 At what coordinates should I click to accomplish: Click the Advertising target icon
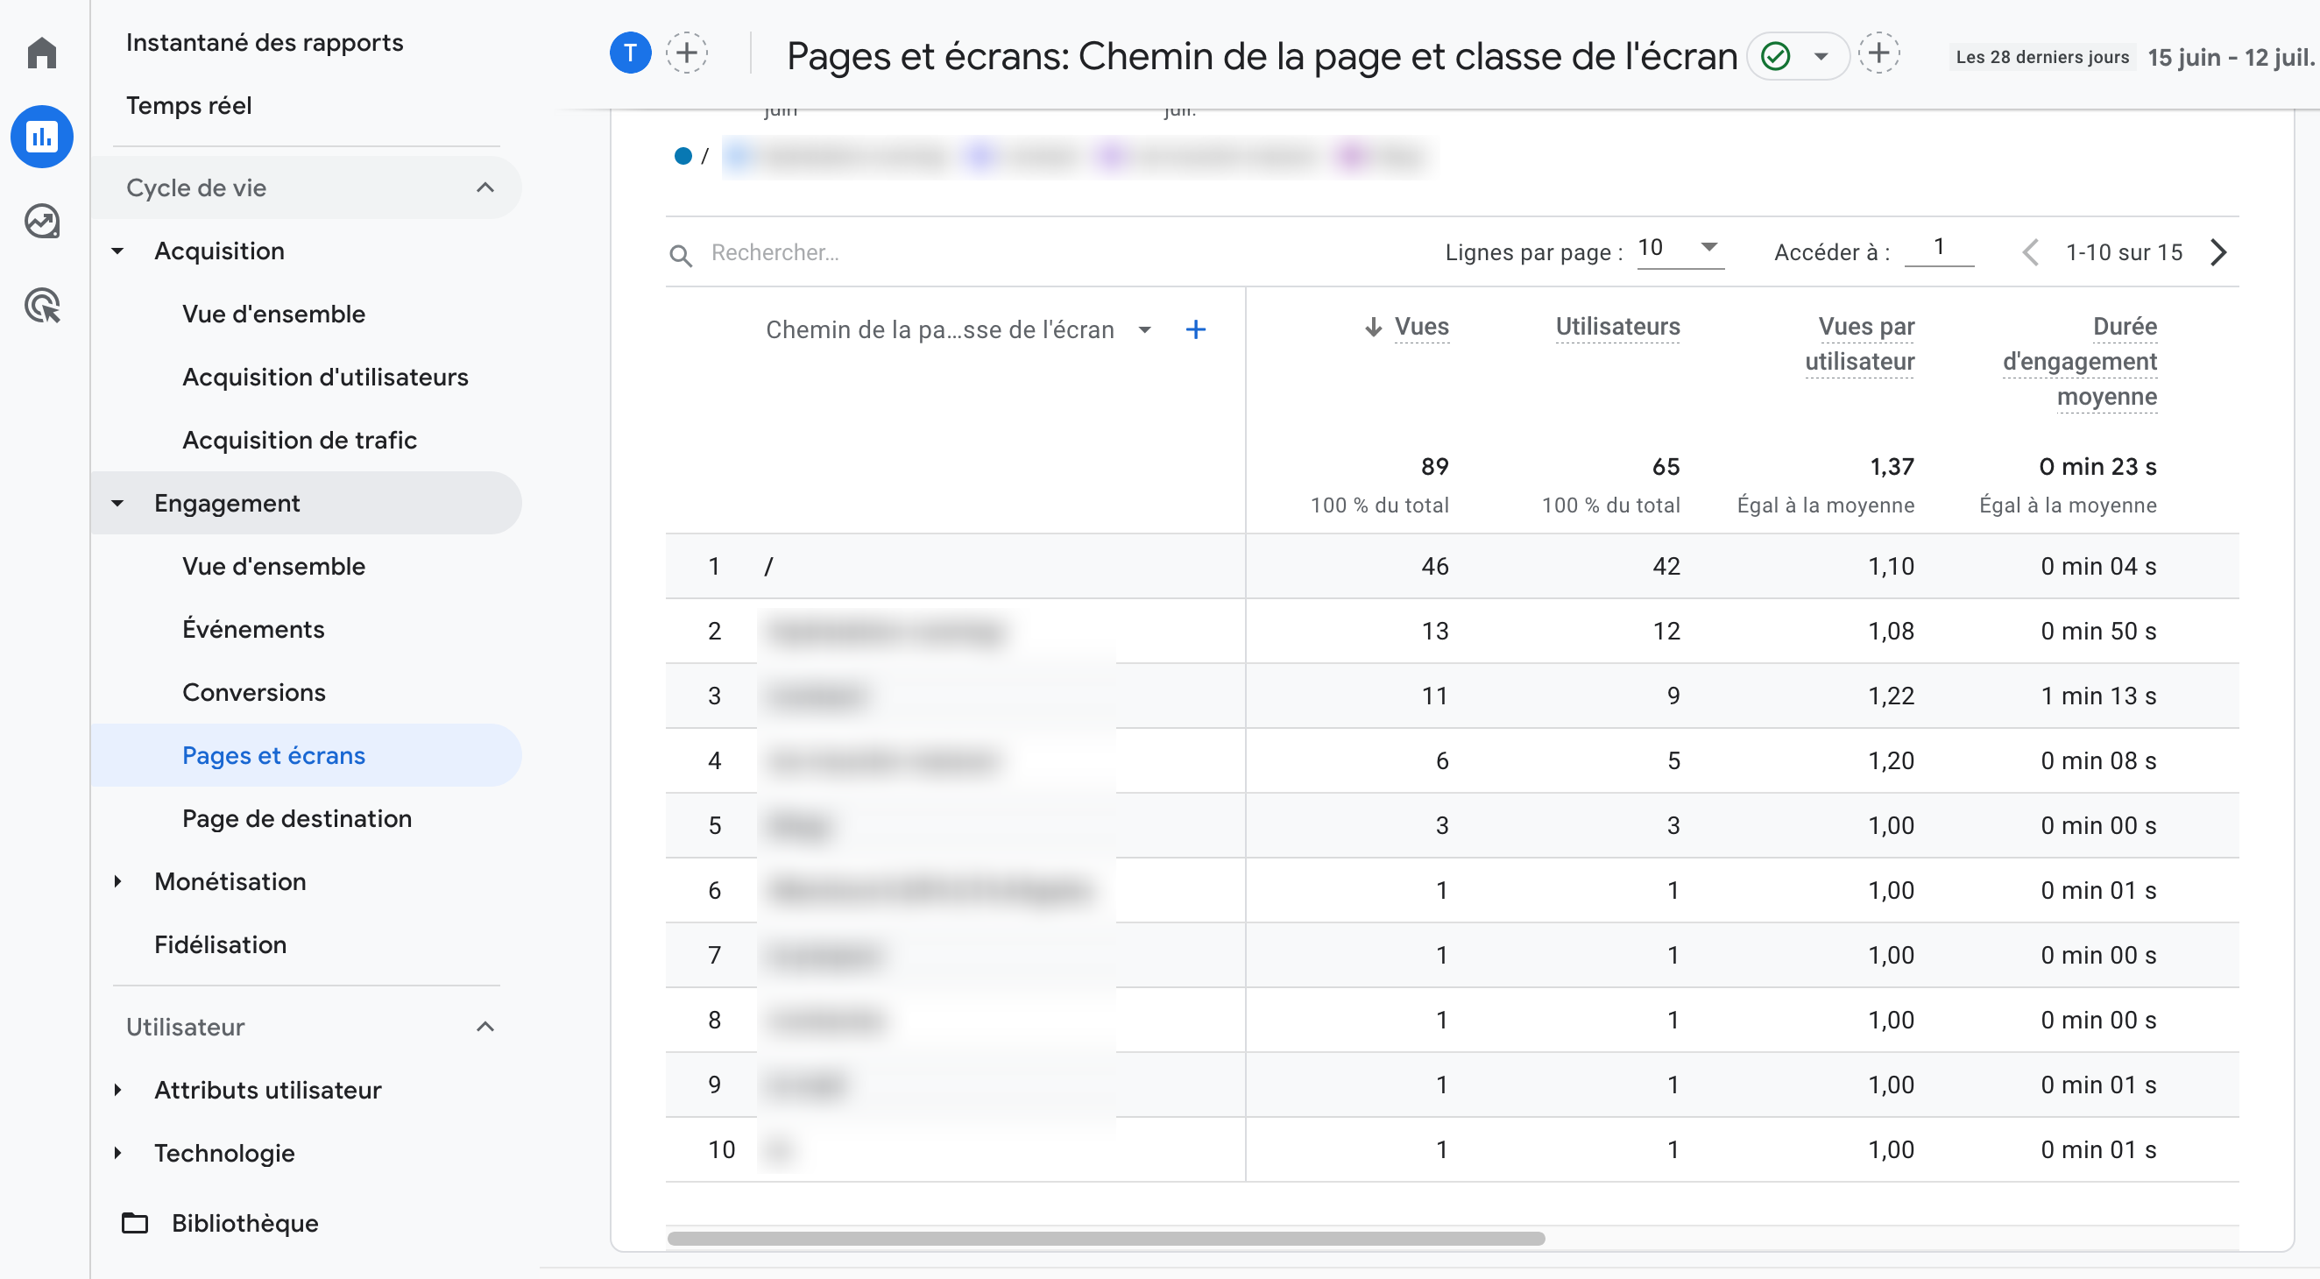42,307
